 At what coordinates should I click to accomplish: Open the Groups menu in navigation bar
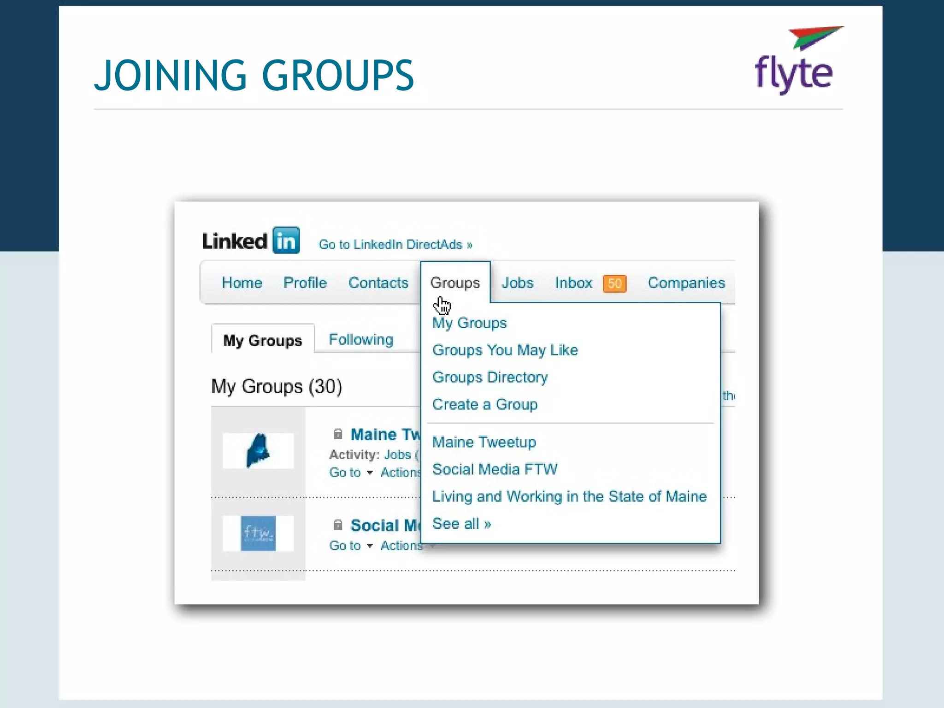tap(455, 283)
